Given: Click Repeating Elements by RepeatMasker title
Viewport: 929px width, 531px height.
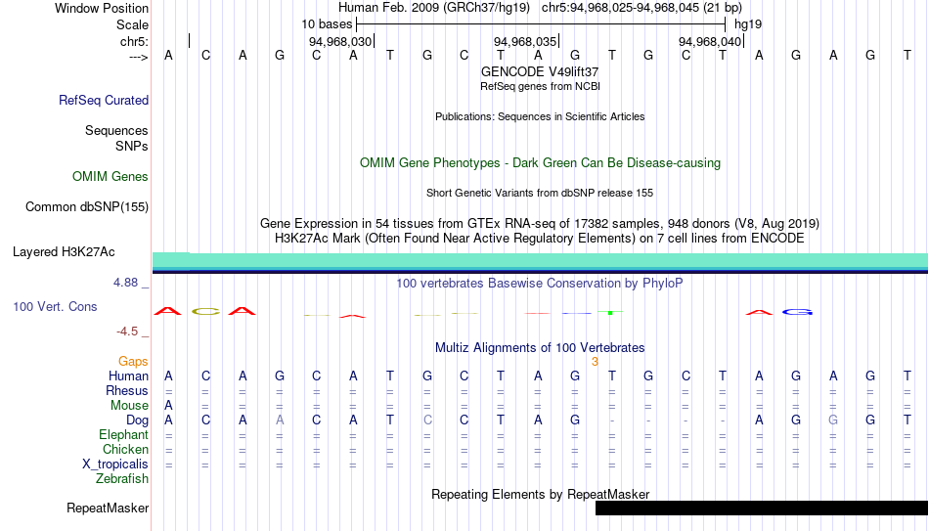Looking at the screenshot, I should [x=540, y=494].
